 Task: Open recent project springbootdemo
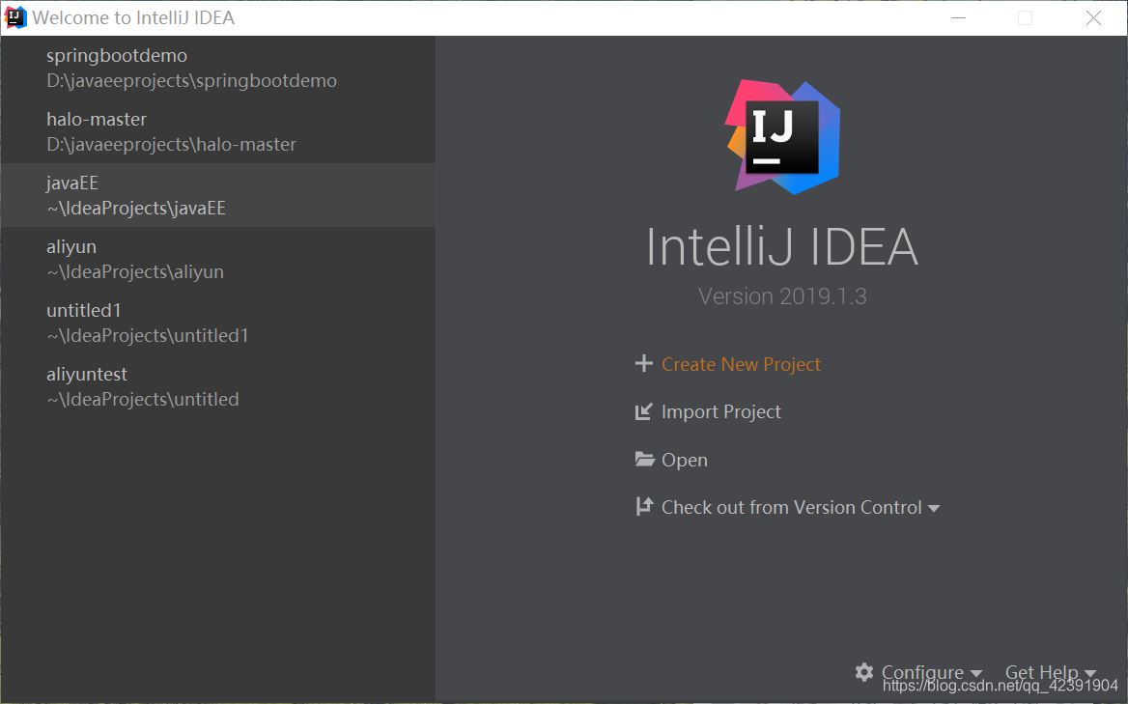tap(218, 68)
